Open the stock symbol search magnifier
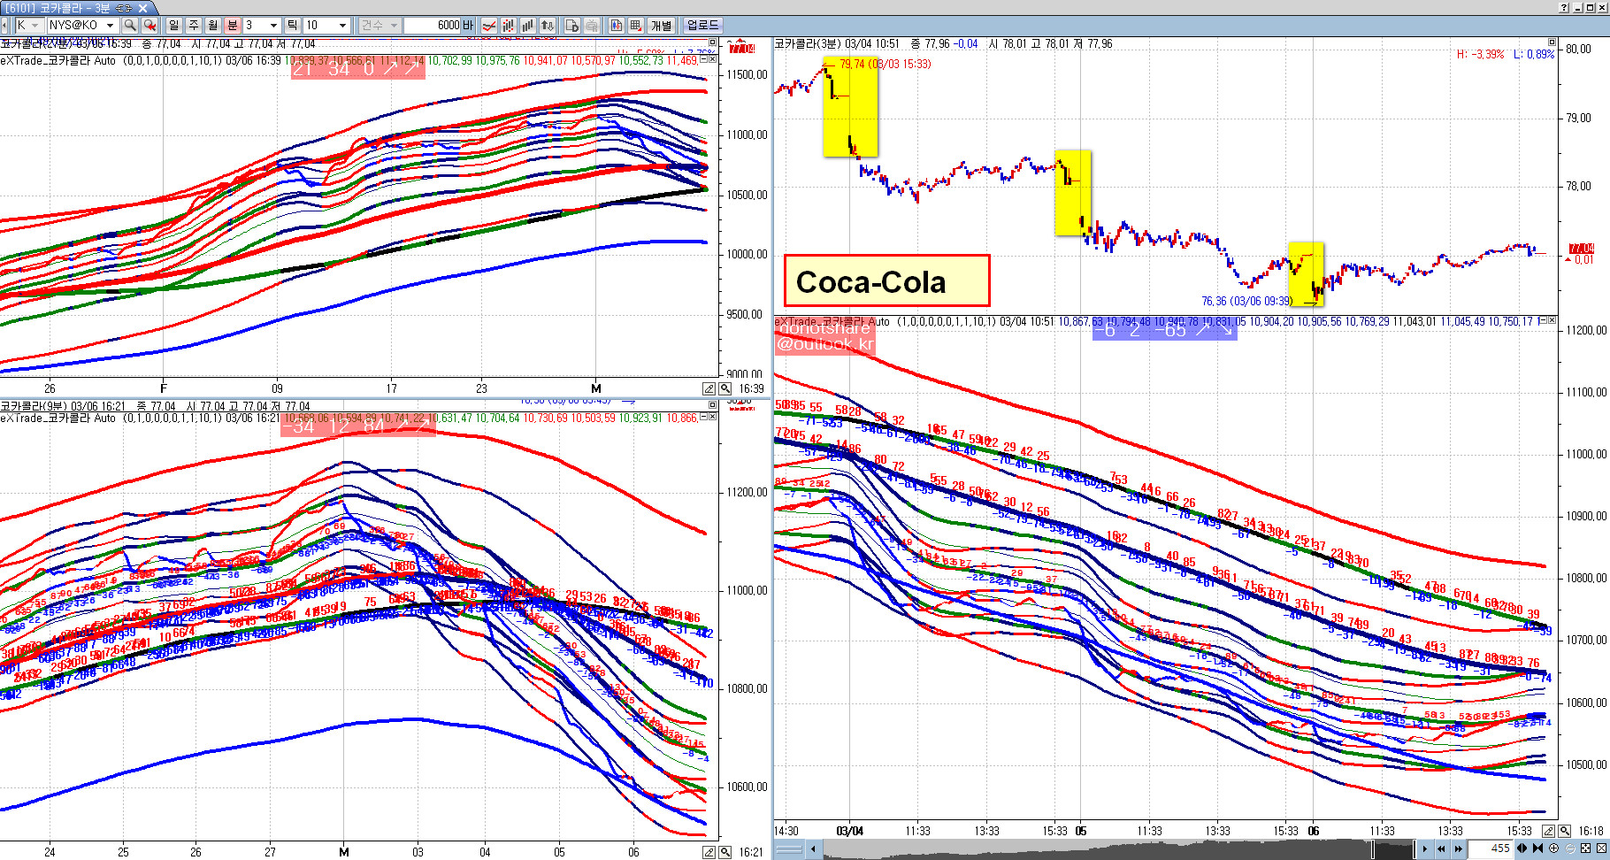The height and width of the screenshot is (860, 1610). (x=130, y=26)
